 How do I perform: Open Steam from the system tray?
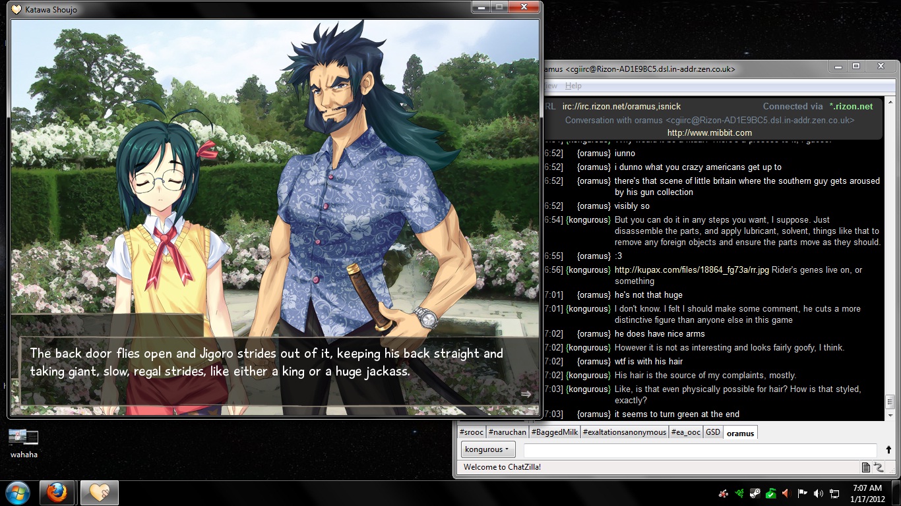pos(755,493)
